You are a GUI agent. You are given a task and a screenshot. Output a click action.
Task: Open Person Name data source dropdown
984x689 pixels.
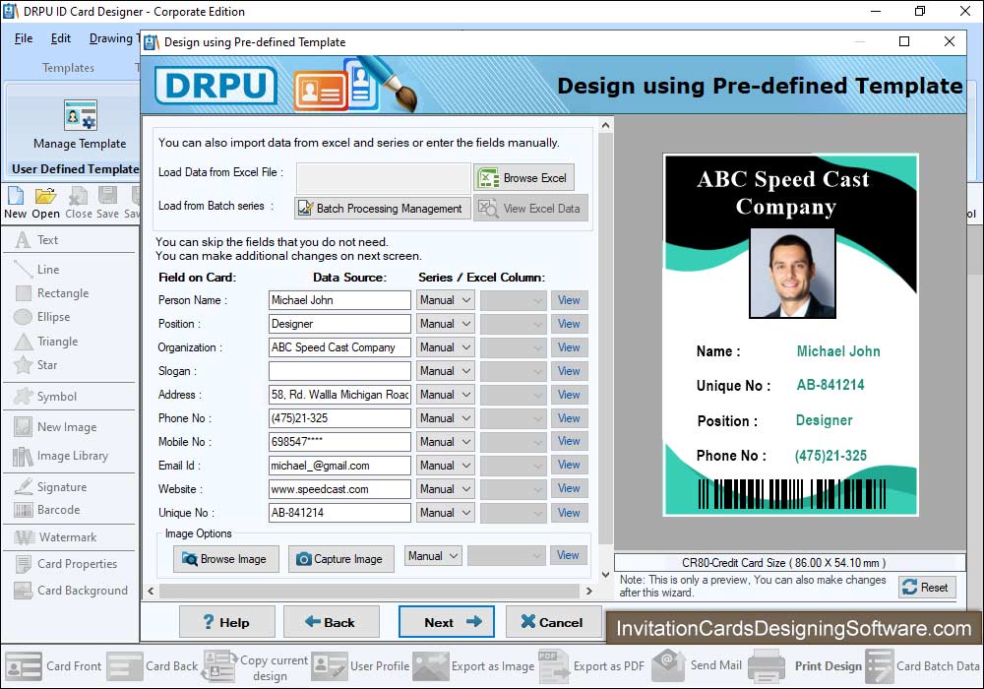point(445,300)
